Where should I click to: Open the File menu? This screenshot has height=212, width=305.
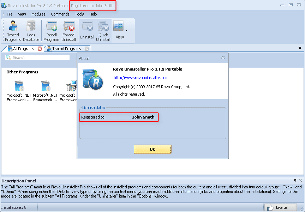tap(10, 14)
